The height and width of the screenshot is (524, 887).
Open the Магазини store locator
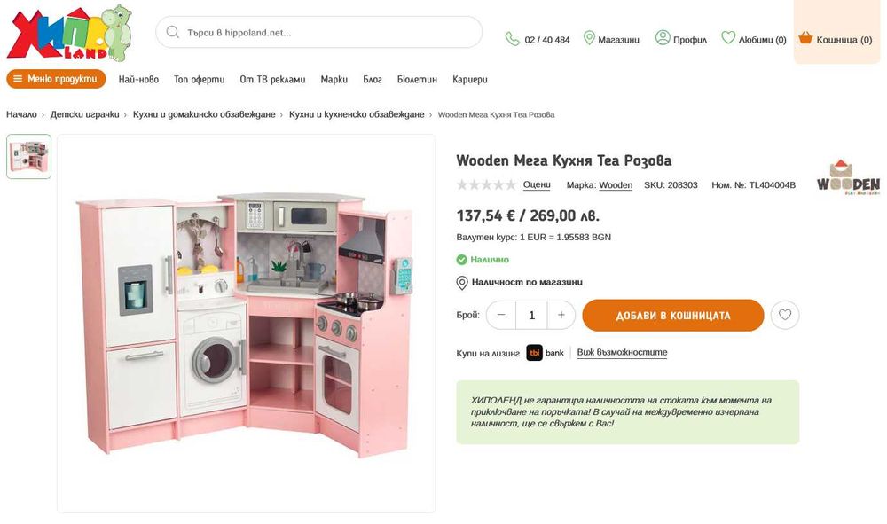point(611,40)
